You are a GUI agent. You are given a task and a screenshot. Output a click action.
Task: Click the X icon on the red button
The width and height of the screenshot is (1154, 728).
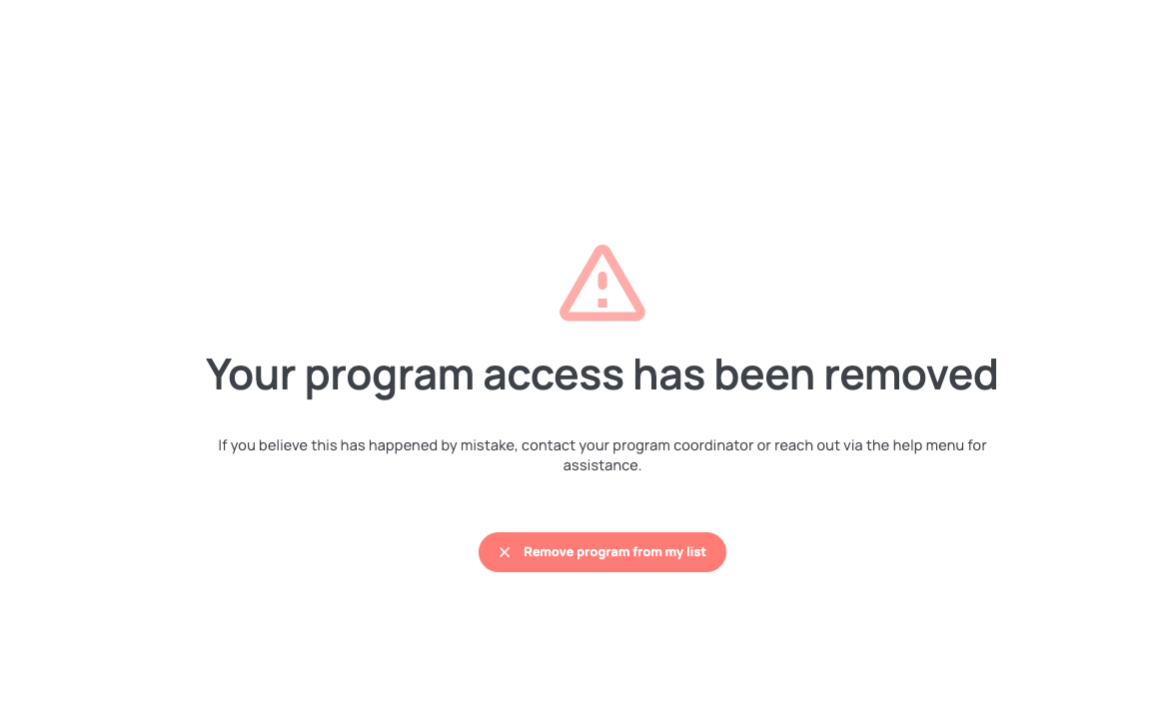(505, 552)
